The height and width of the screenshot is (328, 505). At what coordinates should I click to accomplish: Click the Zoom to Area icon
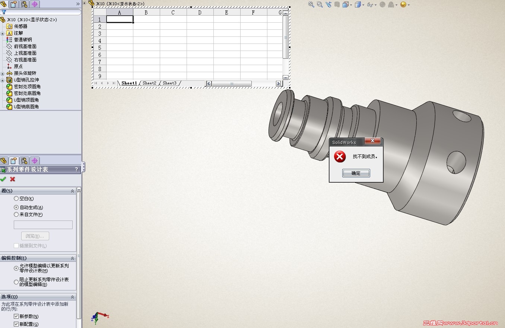320,4
